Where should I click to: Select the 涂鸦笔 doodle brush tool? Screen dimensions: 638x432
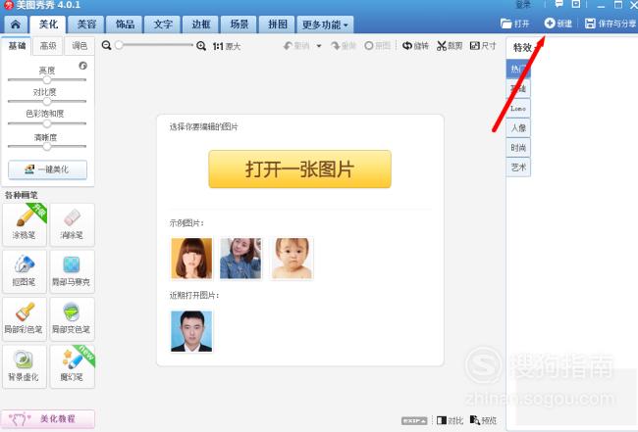coord(25,224)
